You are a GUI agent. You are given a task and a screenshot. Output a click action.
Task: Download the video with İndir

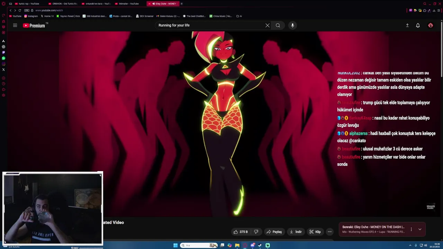pyautogui.click(x=296, y=232)
